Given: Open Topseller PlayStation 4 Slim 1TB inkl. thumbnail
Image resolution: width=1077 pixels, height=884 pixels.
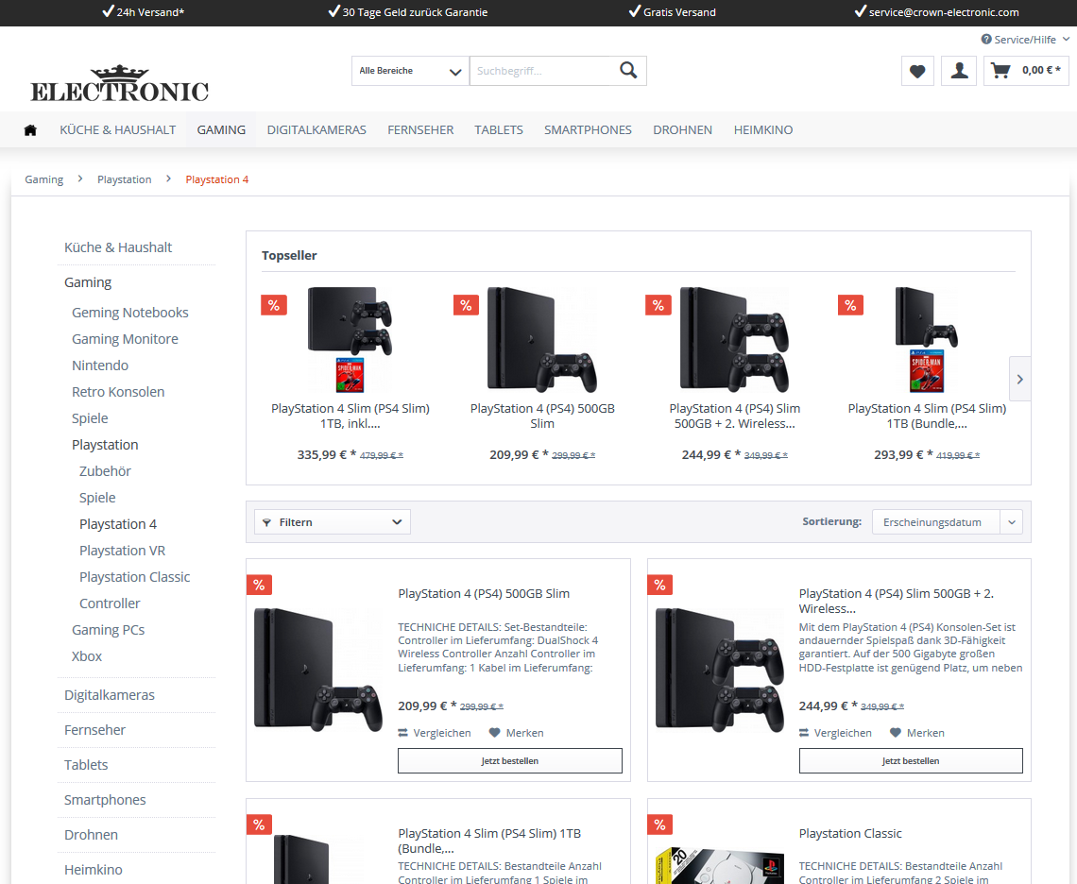Looking at the screenshot, I should tap(350, 340).
